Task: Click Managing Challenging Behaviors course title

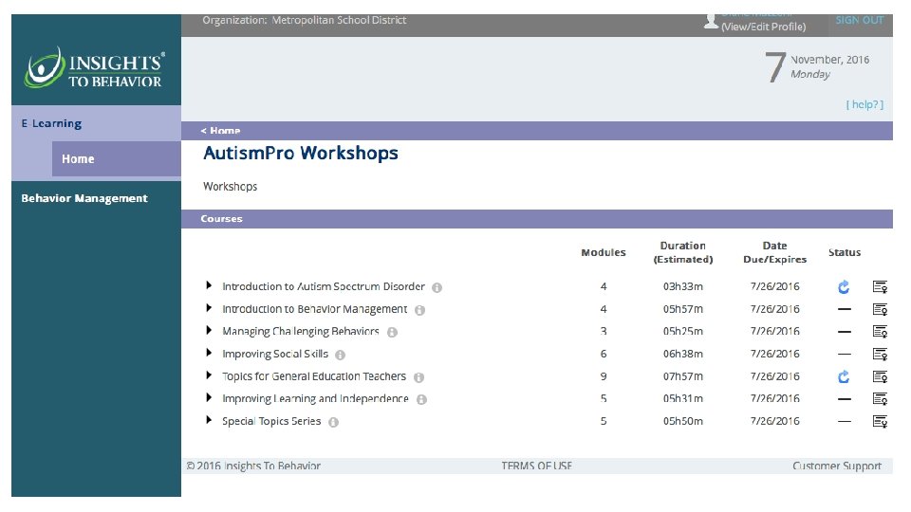Action: coord(301,331)
